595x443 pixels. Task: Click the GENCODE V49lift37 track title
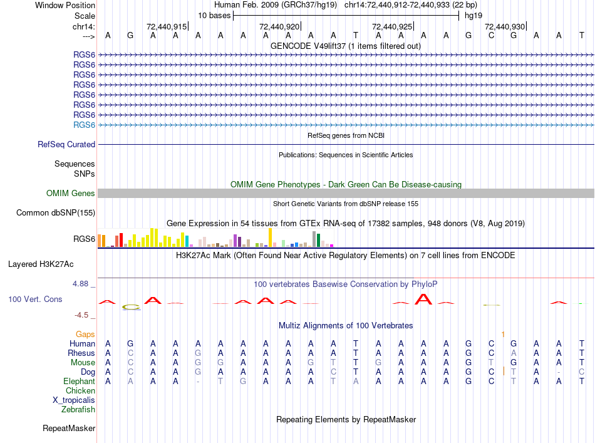[x=346, y=46]
